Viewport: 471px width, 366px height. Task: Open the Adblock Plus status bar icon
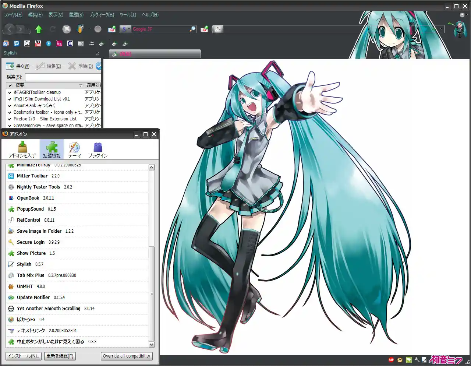(x=391, y=360)
